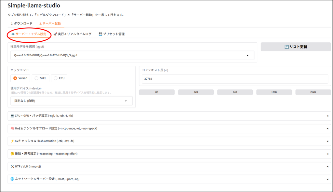Open the 推論モデルを選択 gguf dropdown

132,55
